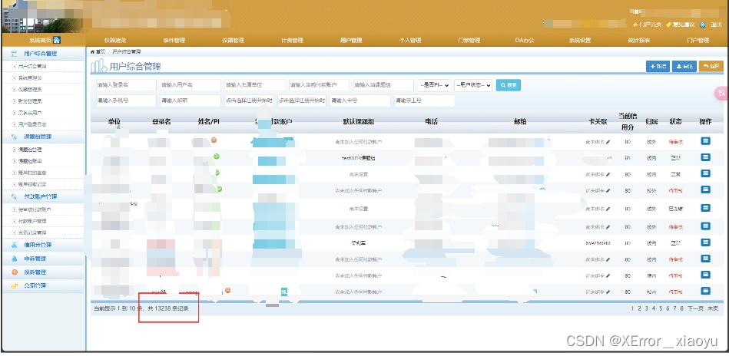Viewport: 729px width, 356px height.
Task: Open the OA办公 top menu
Action: 525,41
